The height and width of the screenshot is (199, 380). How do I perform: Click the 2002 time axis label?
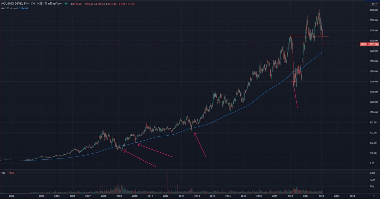point(11,196)
